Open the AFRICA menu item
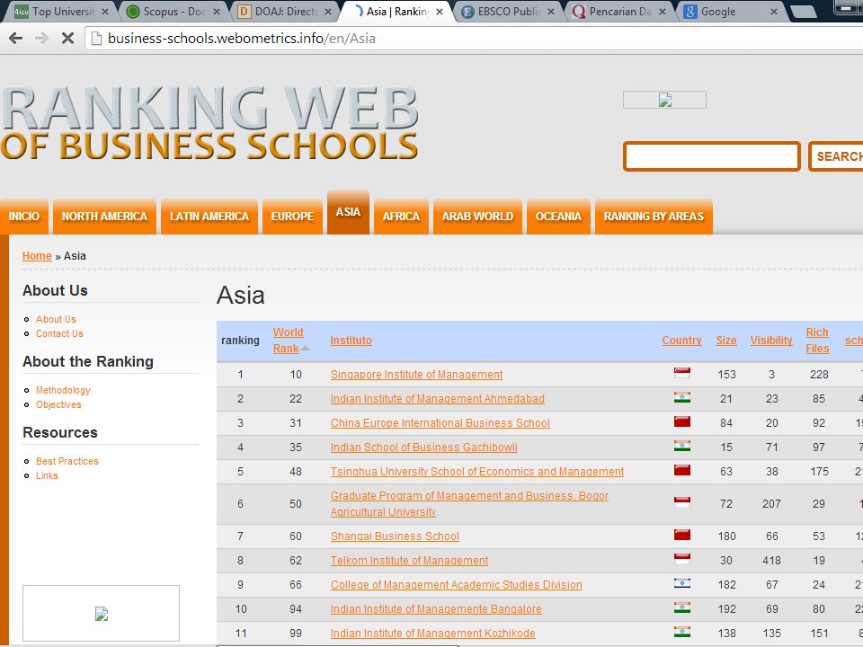The width and height of the screenshot is (863, 647). tap(401, 217)
